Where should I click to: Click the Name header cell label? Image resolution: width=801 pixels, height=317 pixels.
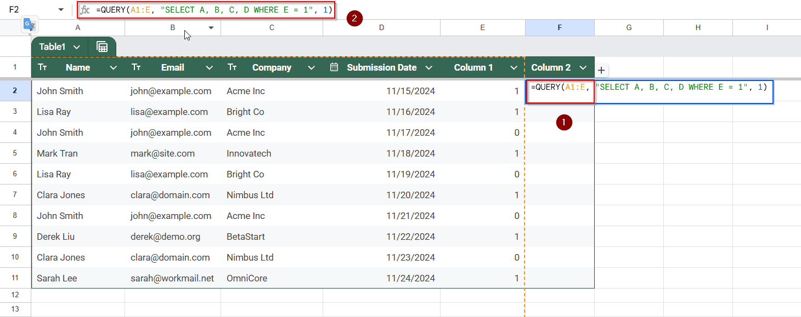[78, 68]
